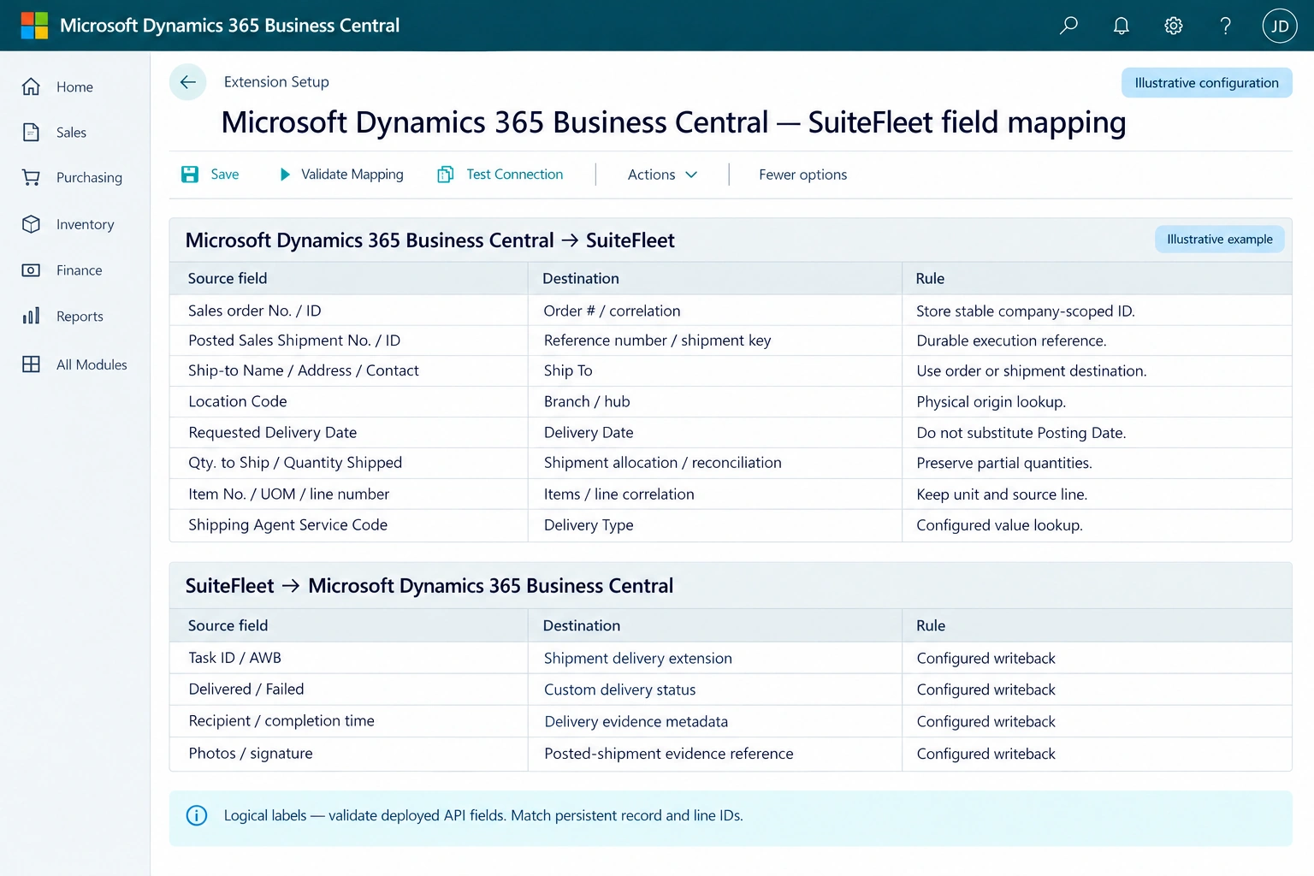1314x876 pixels.
Task: Select the 'Sales order No. / ID' cell
Action: pos(348,311)
